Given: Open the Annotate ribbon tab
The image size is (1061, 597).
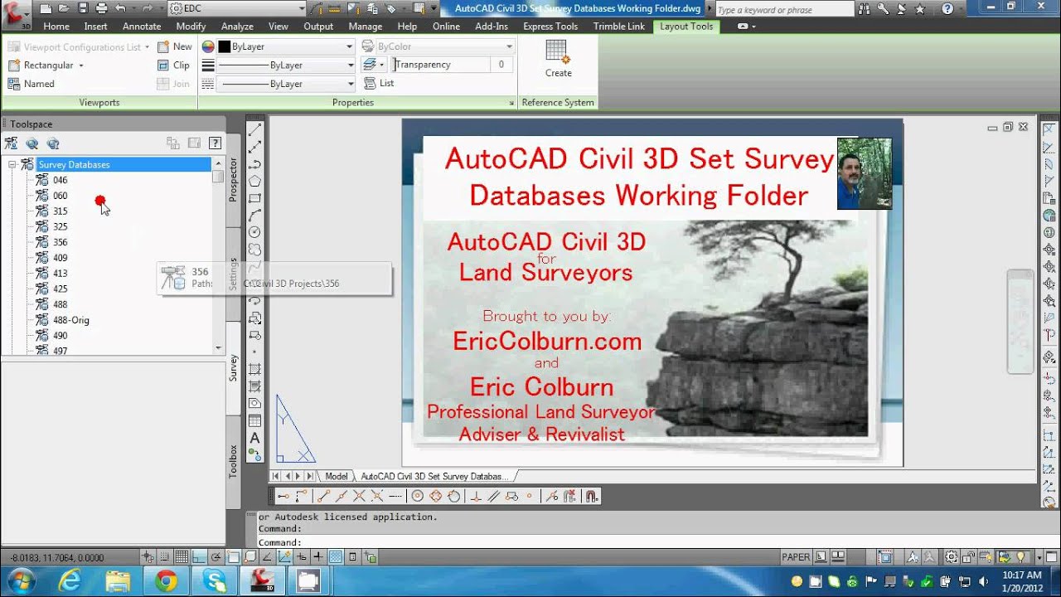Looking at the screenshot, I should 142,27.
